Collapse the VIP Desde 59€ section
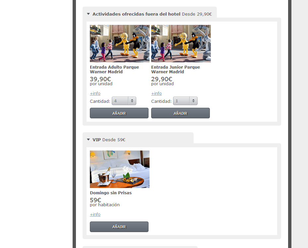This screenshot has width=308, height=248. (89, 140)
